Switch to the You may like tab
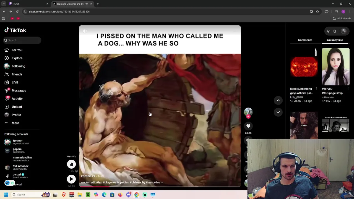 coord(335,40)
